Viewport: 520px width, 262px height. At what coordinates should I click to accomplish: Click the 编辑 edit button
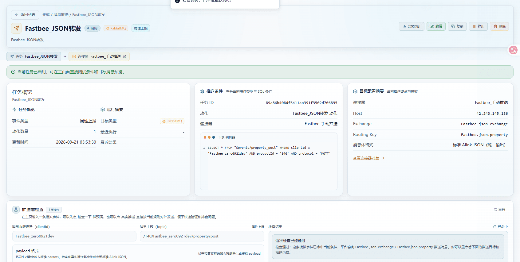point(436,26)
